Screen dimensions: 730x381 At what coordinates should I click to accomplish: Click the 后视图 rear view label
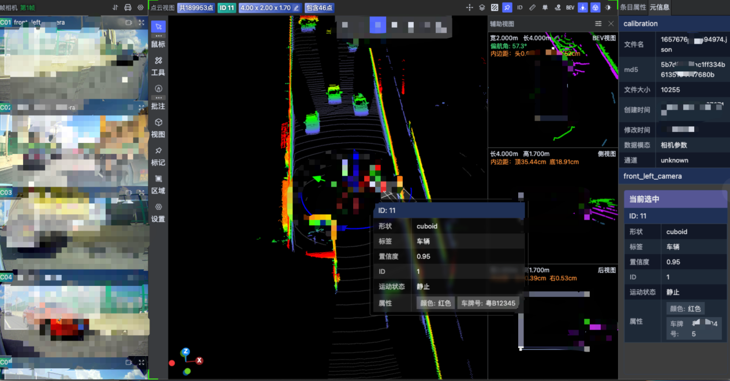click(607, 270)
